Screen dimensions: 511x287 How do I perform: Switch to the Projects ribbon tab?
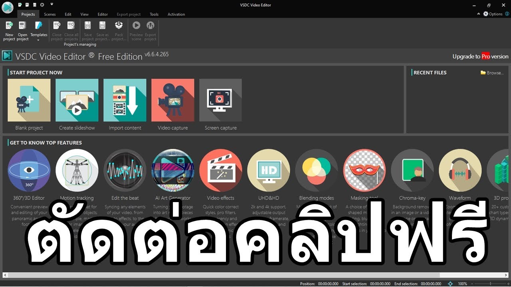point(28,14)
